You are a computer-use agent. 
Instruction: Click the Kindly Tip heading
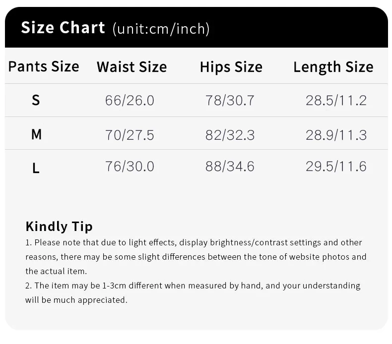pos(59,227)
